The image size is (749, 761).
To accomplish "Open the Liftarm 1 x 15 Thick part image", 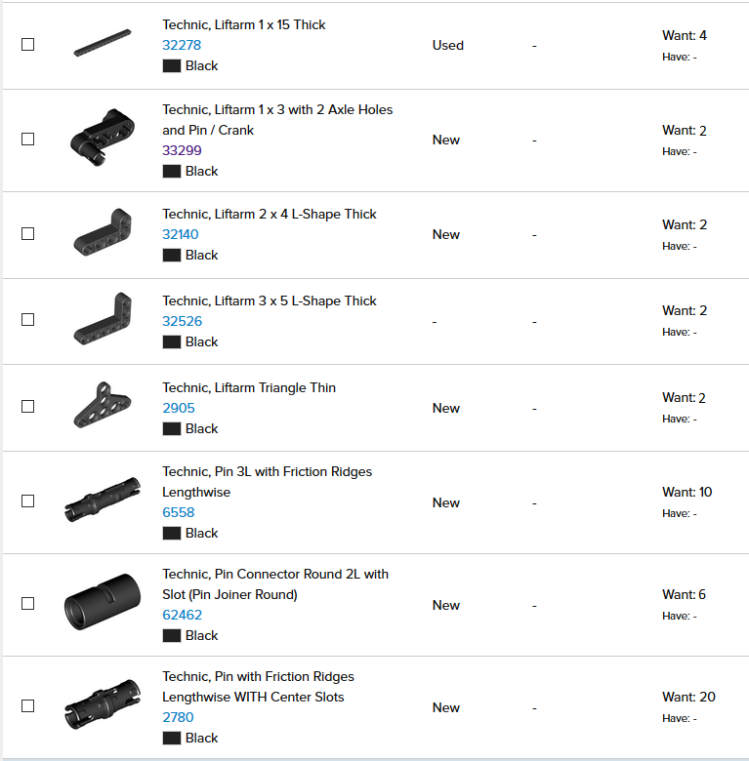I will 103,43.
